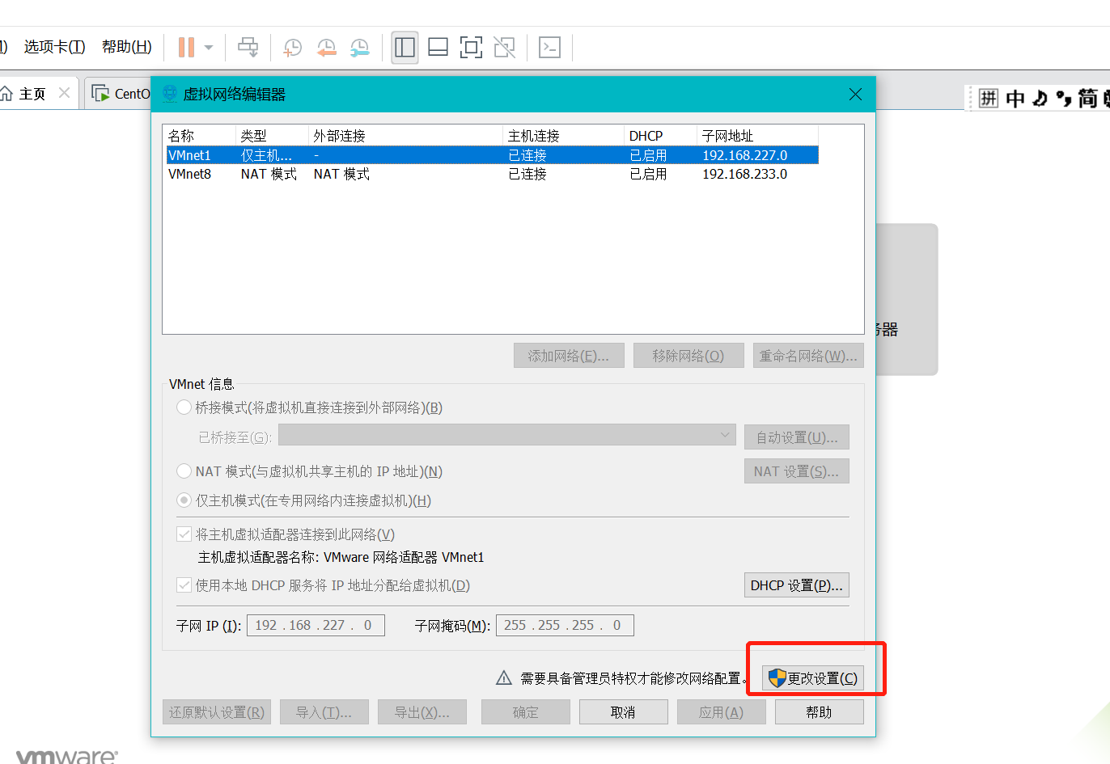Image resolution: width=1110 pixels, height=764 pixels.
Task: Click the DHCP column header
Action: [661, 136]
